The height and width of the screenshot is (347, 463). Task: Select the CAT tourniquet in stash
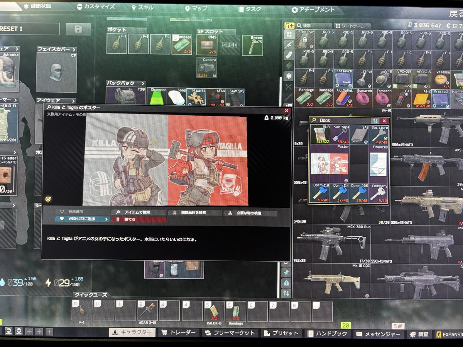[402, 98]
